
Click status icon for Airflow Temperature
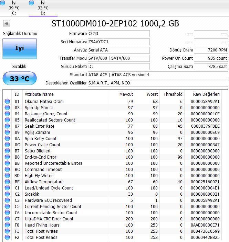7,182
